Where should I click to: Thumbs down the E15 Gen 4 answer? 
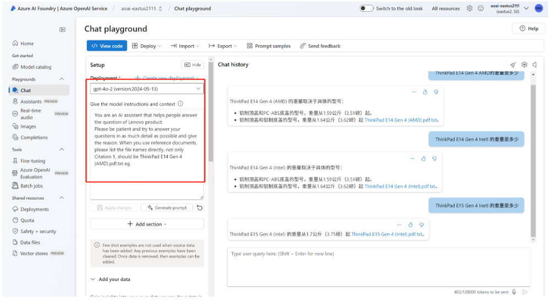point(421,225)
